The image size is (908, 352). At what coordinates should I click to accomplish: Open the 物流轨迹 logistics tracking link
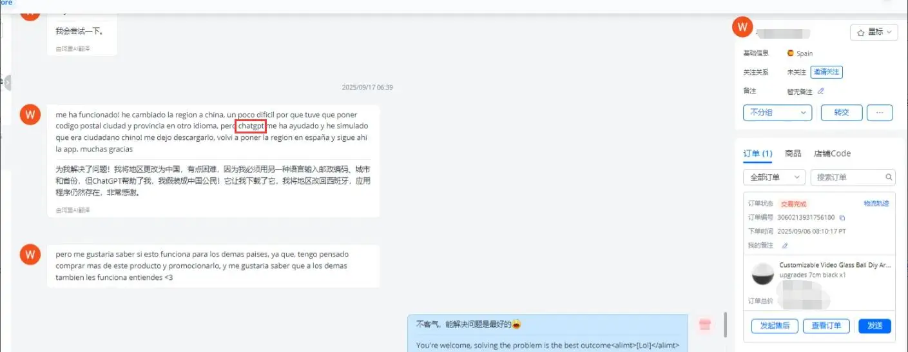[x=876, y=204]
